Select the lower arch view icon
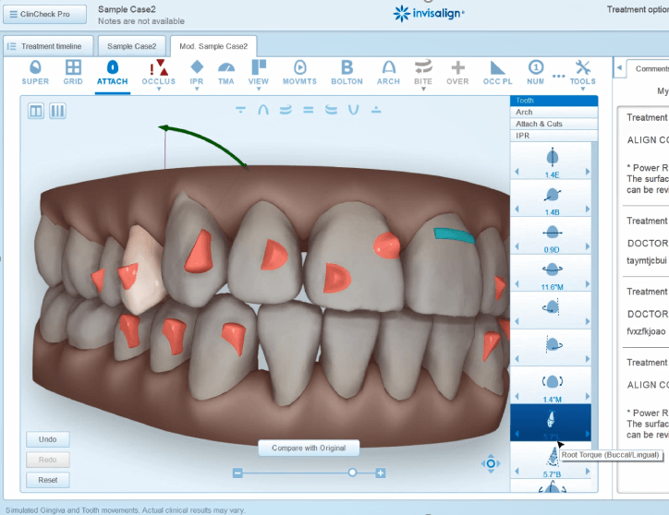 353,110
